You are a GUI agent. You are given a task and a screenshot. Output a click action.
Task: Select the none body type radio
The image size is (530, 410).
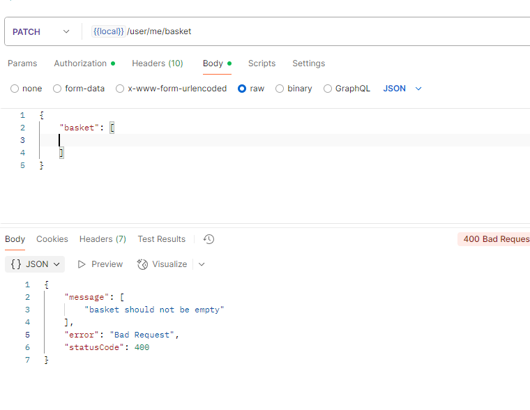click(x=15, y=89)
